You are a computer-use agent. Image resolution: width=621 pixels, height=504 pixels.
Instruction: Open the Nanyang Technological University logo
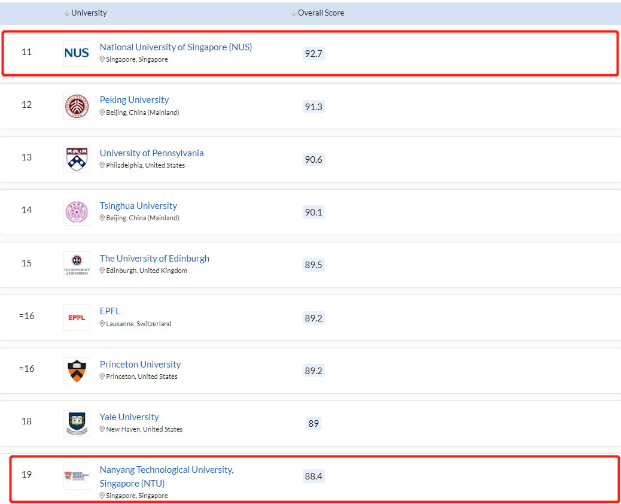(x=77, y=476)
